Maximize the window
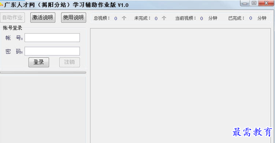This screenshot has height=143, width=275. [x=254, y=3]
